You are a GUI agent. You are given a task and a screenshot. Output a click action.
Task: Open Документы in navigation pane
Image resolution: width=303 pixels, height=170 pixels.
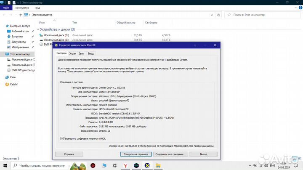click(19, 42)
